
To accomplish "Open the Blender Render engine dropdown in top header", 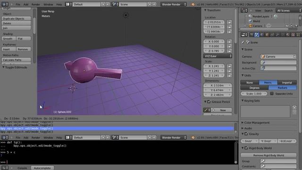I will click(173, 4).
